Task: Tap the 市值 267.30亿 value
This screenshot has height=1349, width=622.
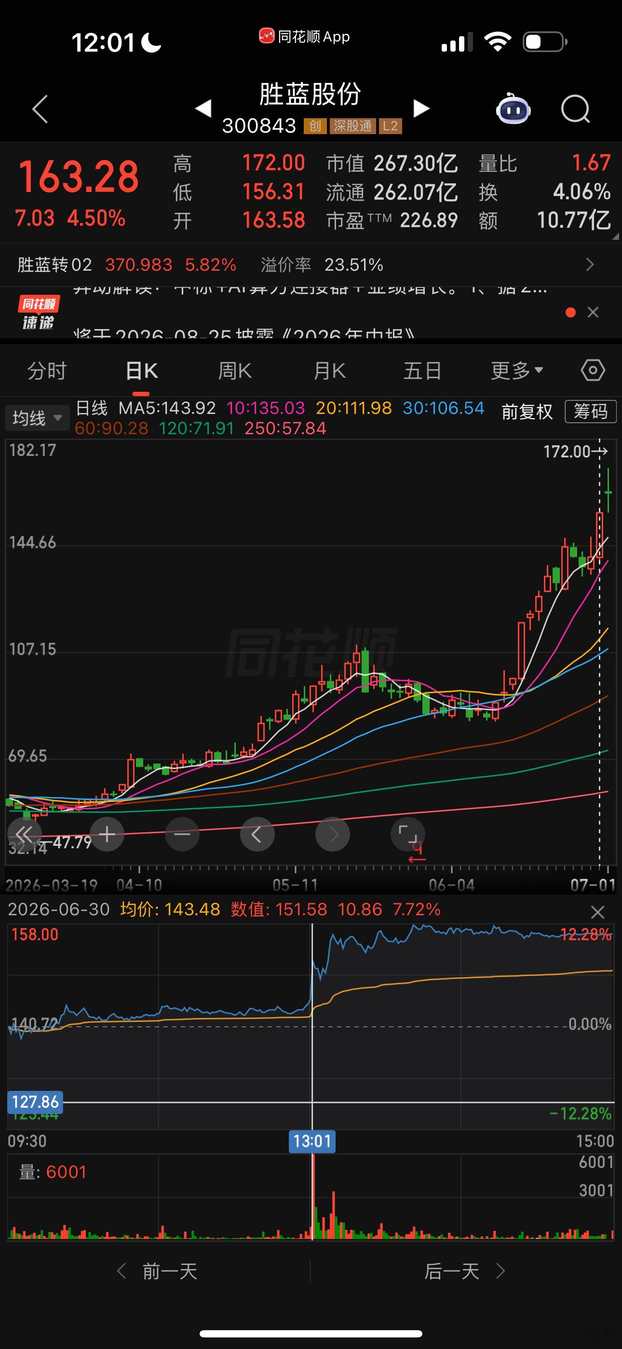Action: click(x=392, y=164)
